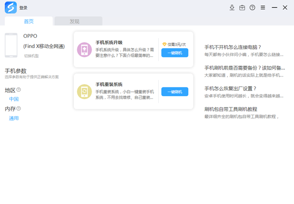
Task: Click the app logo icon in title bar
Action: pos(10,8)
